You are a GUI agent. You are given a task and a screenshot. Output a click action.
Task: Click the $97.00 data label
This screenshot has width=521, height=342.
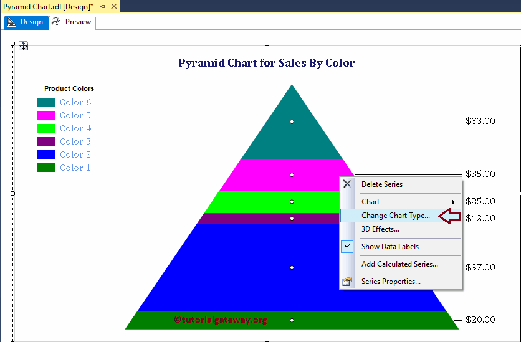click(x=480, y=267)
